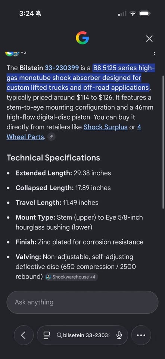The width and height of the screenshot is (165, 359).
Task: Tap the magnifier search icon in bottom bar
Action: (x=59, y=335)
